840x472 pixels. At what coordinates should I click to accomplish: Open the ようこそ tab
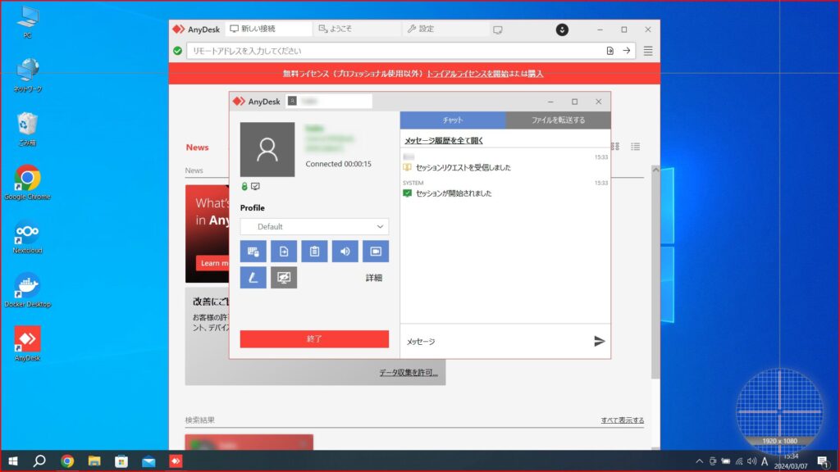pyautogui.click(x=357, y=29)
